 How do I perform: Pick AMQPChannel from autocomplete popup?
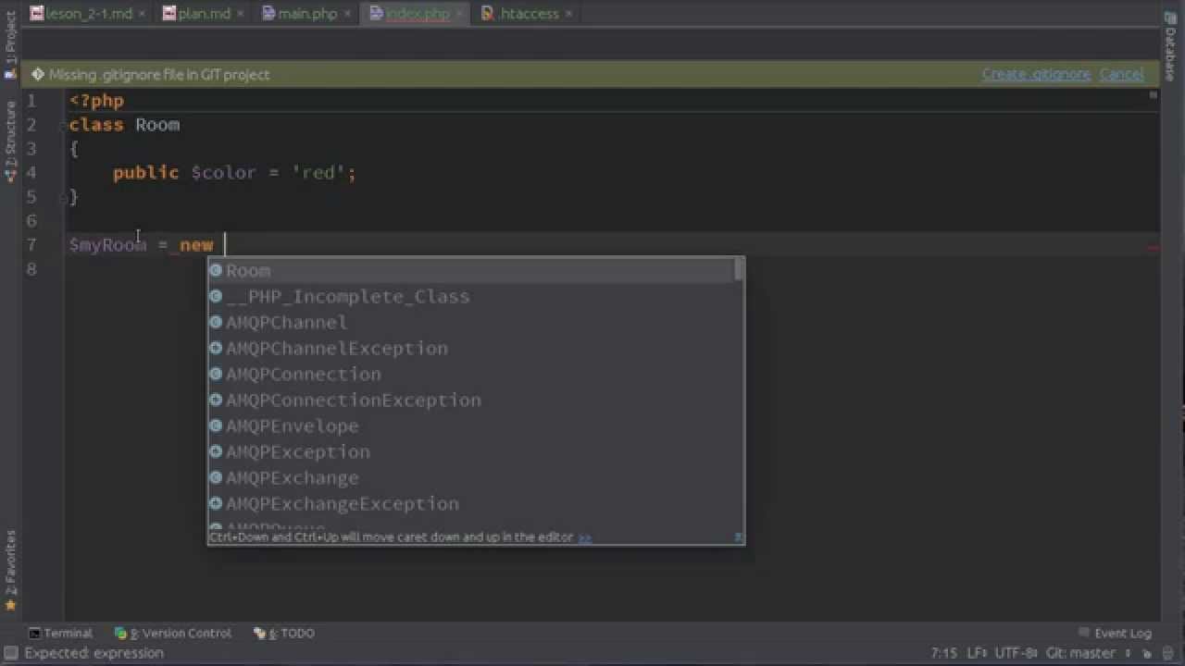470,322
